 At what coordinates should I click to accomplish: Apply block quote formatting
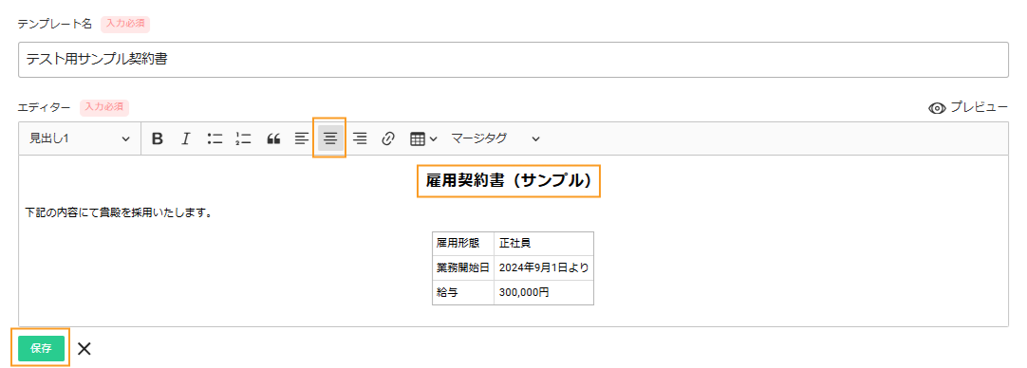coord(273,138)
